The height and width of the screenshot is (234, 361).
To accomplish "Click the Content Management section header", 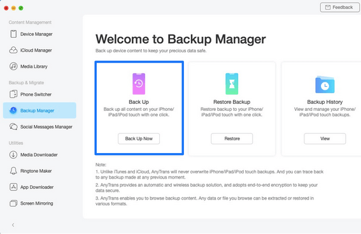I will [x=30, y=22].
